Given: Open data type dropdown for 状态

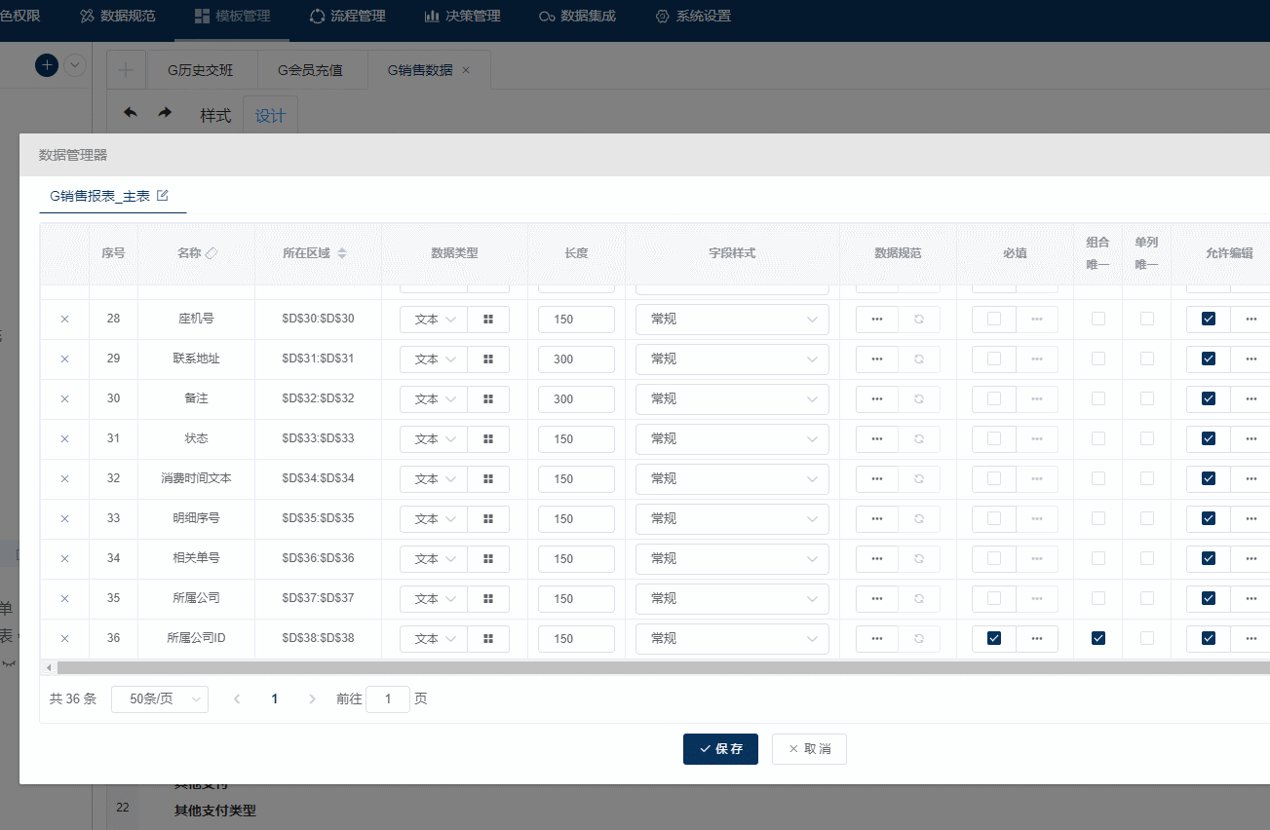Looking at the screenshot, I should coord(434,439).
